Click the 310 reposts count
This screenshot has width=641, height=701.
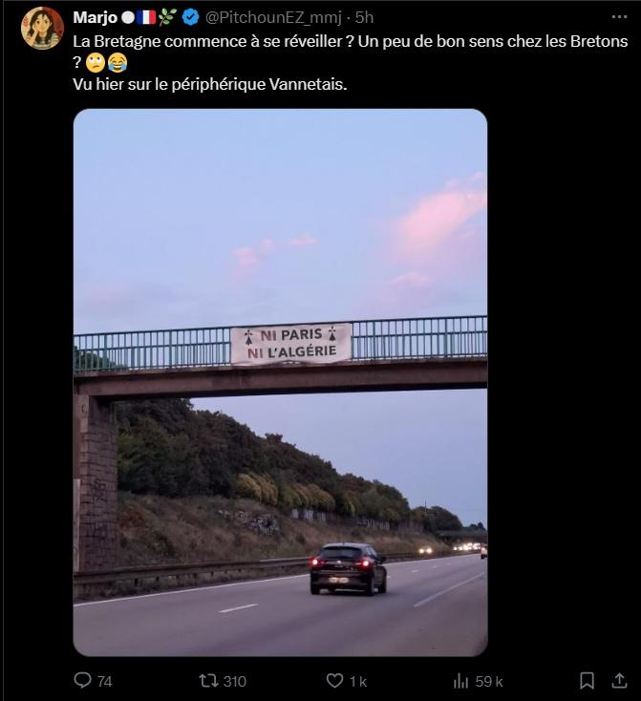[235, 681]
